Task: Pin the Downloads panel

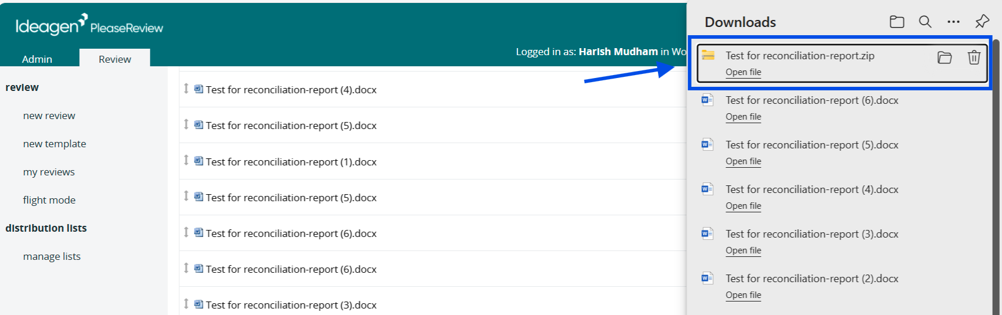Action: [982, 22]
